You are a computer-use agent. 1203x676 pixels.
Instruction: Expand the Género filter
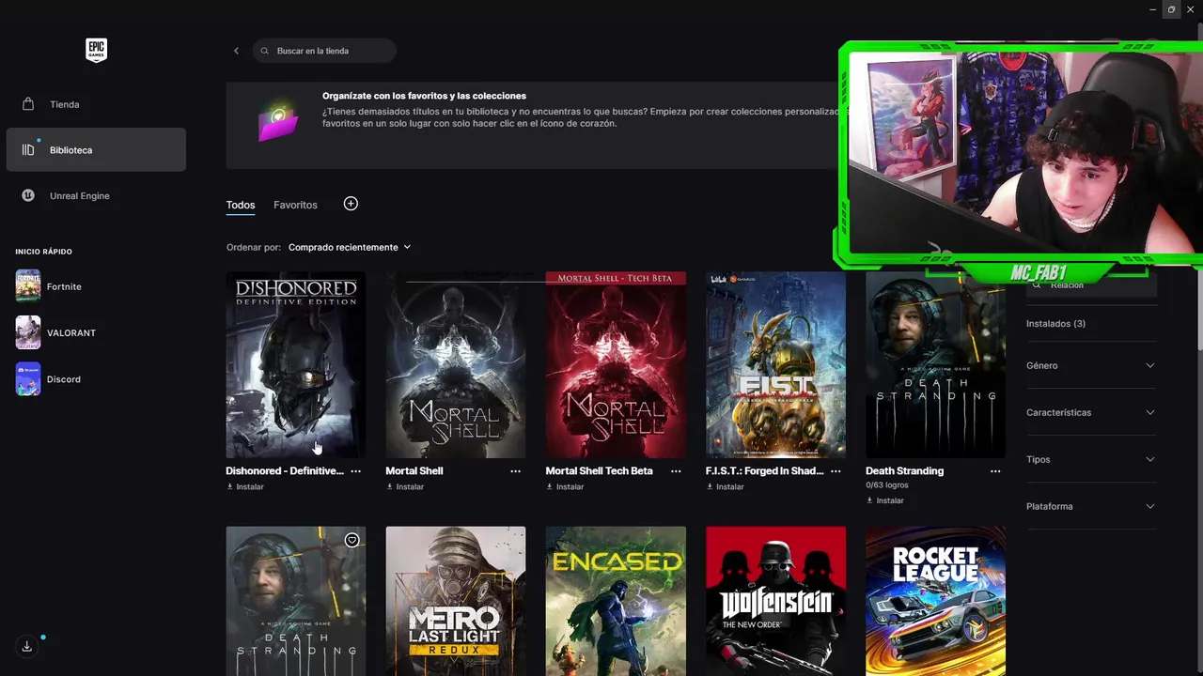click(1091, 365)
